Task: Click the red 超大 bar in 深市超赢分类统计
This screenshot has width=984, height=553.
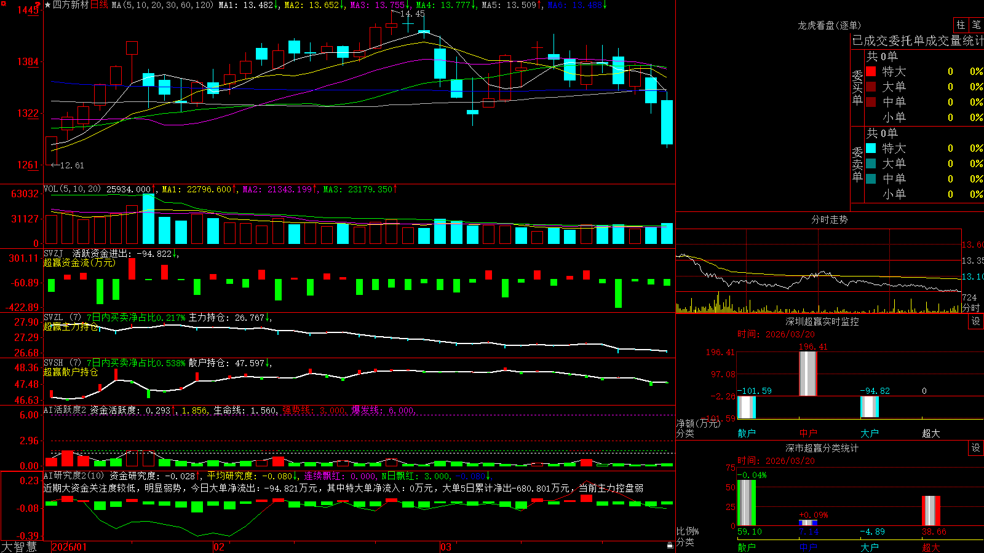Action: coord(931,511)
